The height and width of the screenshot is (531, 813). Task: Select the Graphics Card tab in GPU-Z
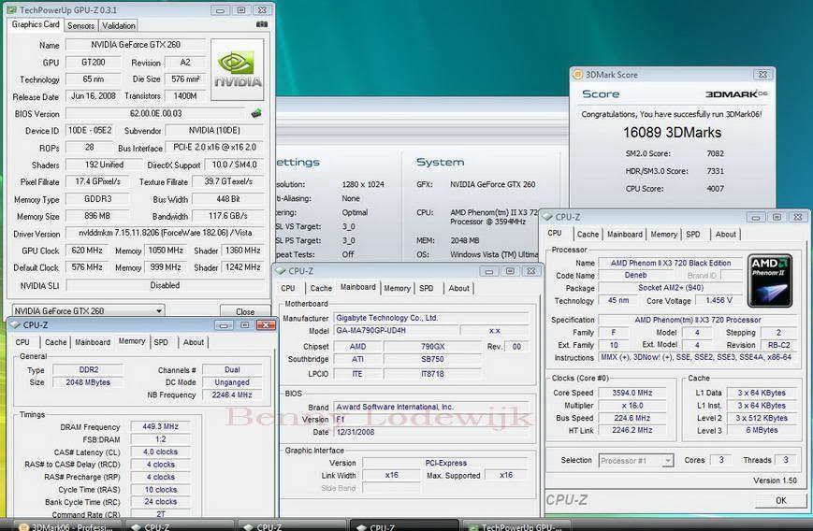[36, 24]
